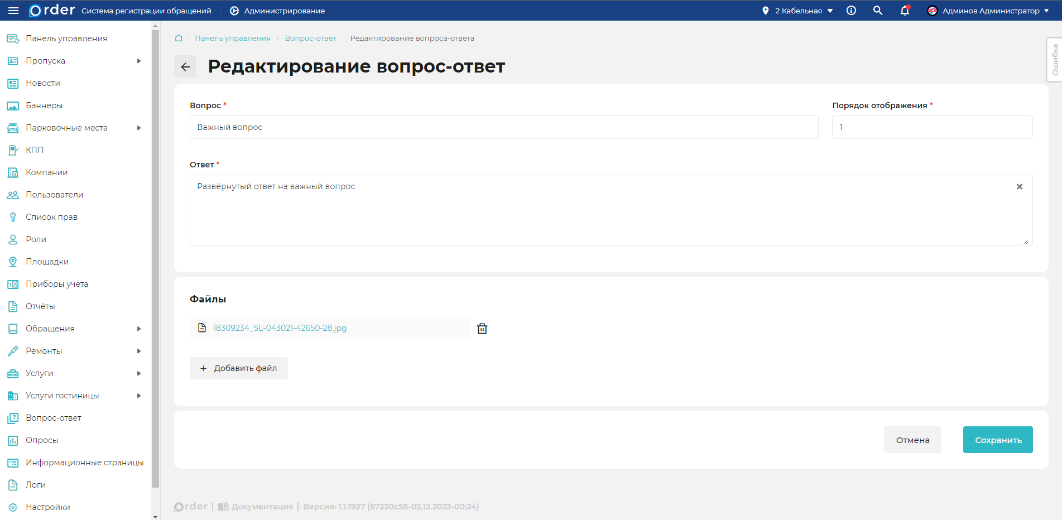Select Пользователи in the sidebar
The height and width of the screenshot is (520, 1062).
[x=54, y=195]
